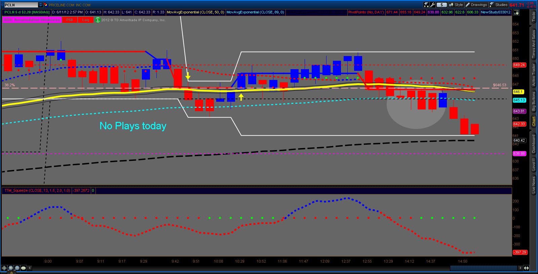This screenshot has height=274, width=538.
Task: Open the Drawings menu
Action: [476, 5]
